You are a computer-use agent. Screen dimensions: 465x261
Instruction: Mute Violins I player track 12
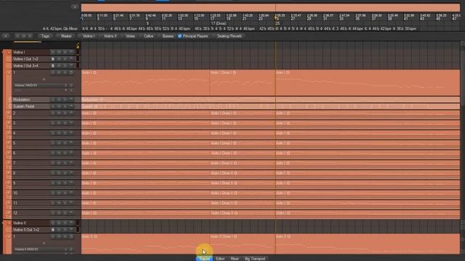tap(59, 213)
